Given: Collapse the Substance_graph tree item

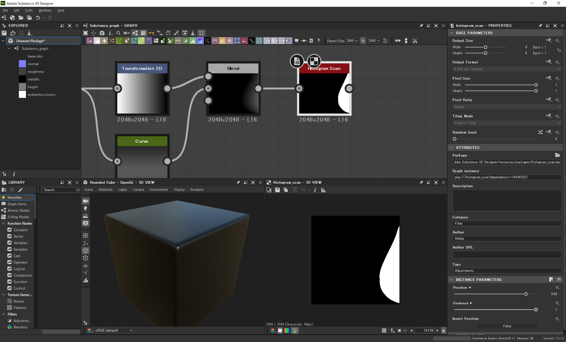Looking at the screenshot, I should click(x=9, y=48).
